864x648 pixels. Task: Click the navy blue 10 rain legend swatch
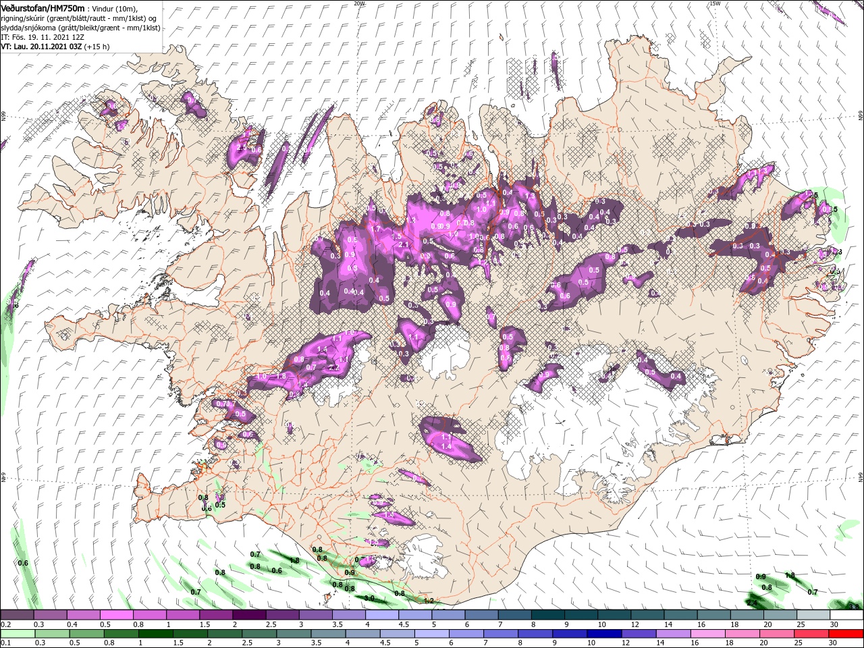(604, 634)
